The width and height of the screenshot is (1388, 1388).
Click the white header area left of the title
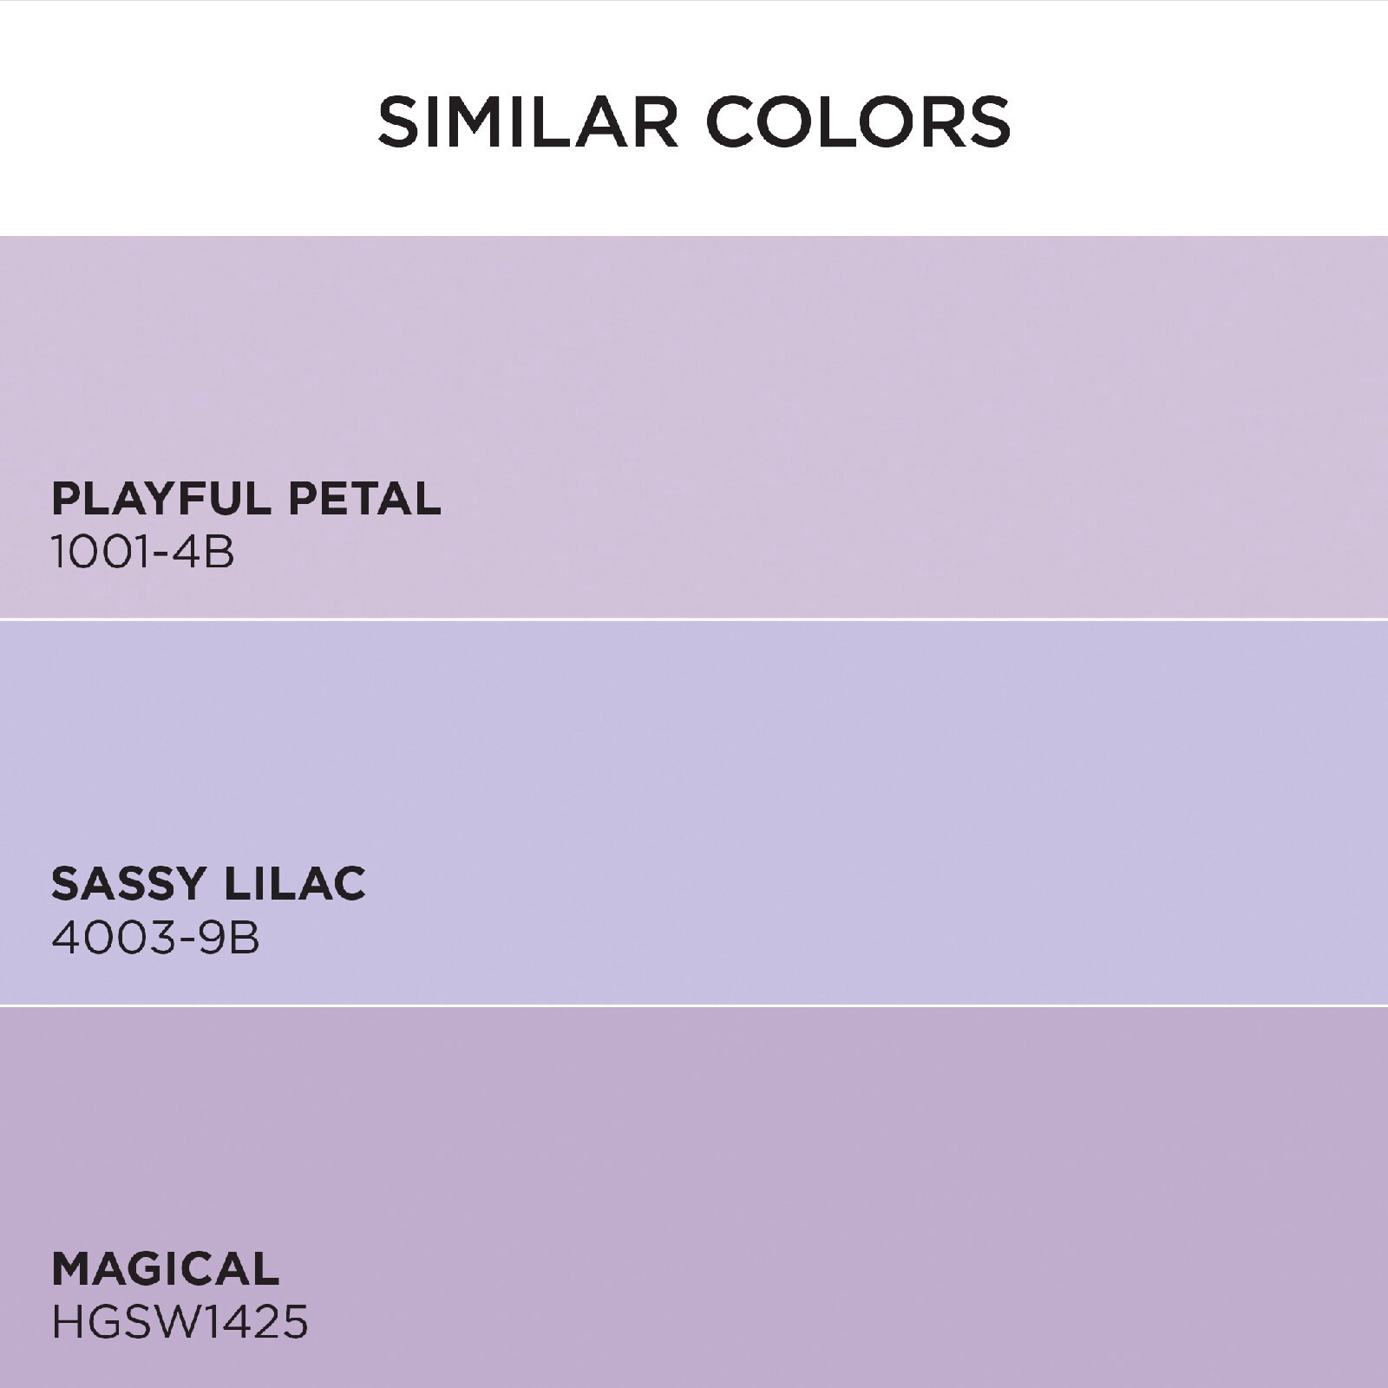pyautogui.click(x=173, y=121)
